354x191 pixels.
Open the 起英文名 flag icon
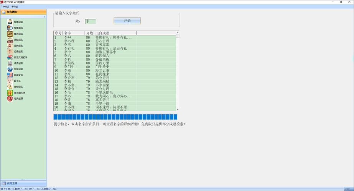(10, 75)
